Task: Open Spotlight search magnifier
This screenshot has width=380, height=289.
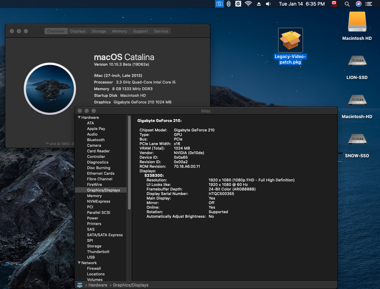Action: point(347,4)
